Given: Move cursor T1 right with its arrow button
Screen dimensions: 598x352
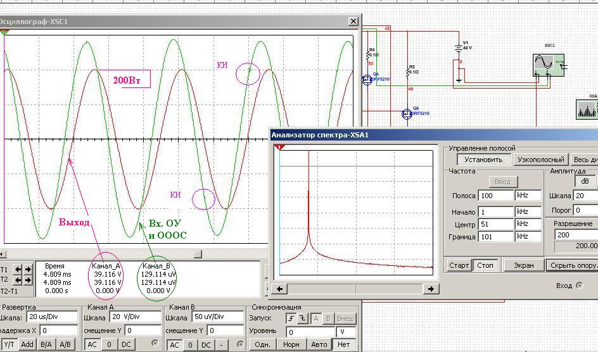Looking at the screenshot, I should coord(28,270).
